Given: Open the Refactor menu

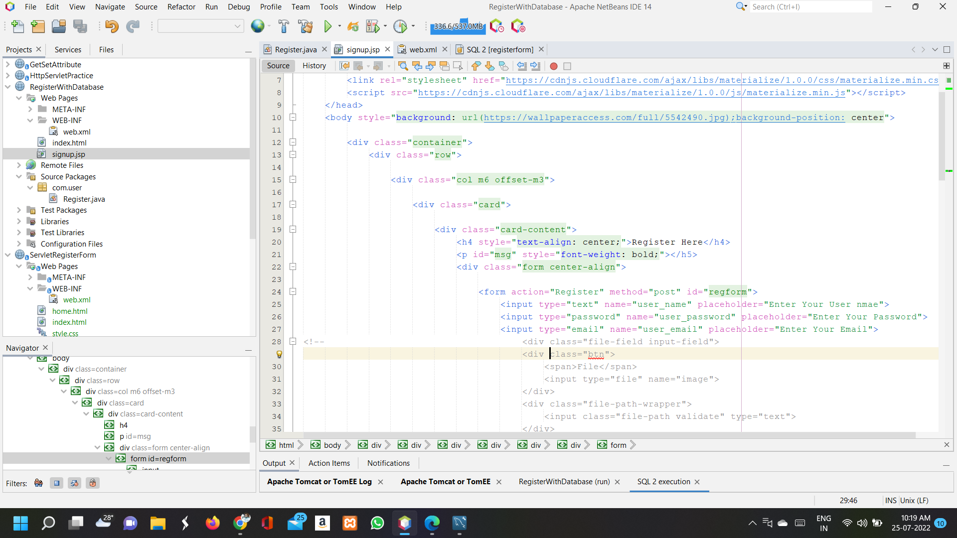Looking at the screenshot, I should [181, 6].
